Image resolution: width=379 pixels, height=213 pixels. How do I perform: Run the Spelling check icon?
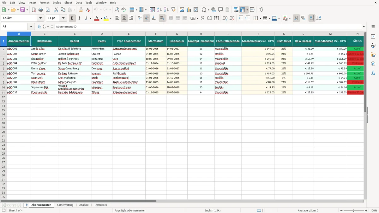(124, 10)
